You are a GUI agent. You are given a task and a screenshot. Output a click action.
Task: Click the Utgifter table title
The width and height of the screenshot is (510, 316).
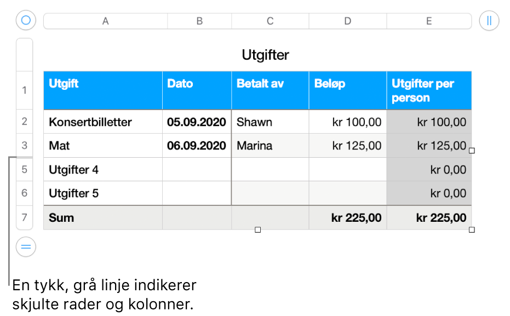(265, 55)
